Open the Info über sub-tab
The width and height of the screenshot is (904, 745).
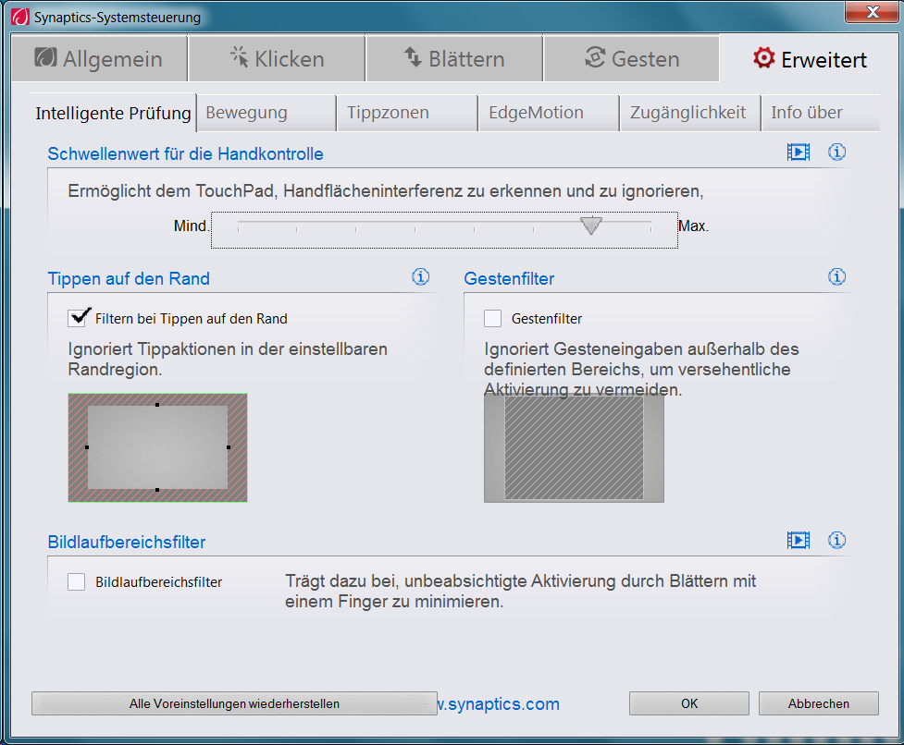coord(821,113)
